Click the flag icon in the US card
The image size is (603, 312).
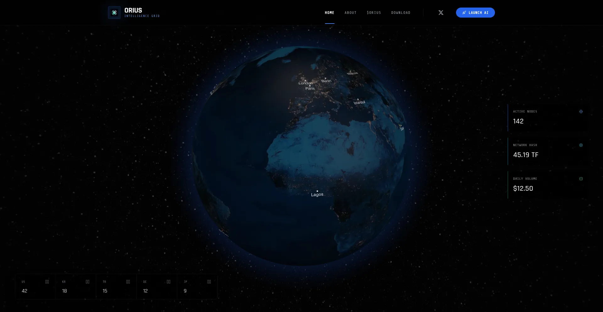pyautogui.click(x=47, y=282)
